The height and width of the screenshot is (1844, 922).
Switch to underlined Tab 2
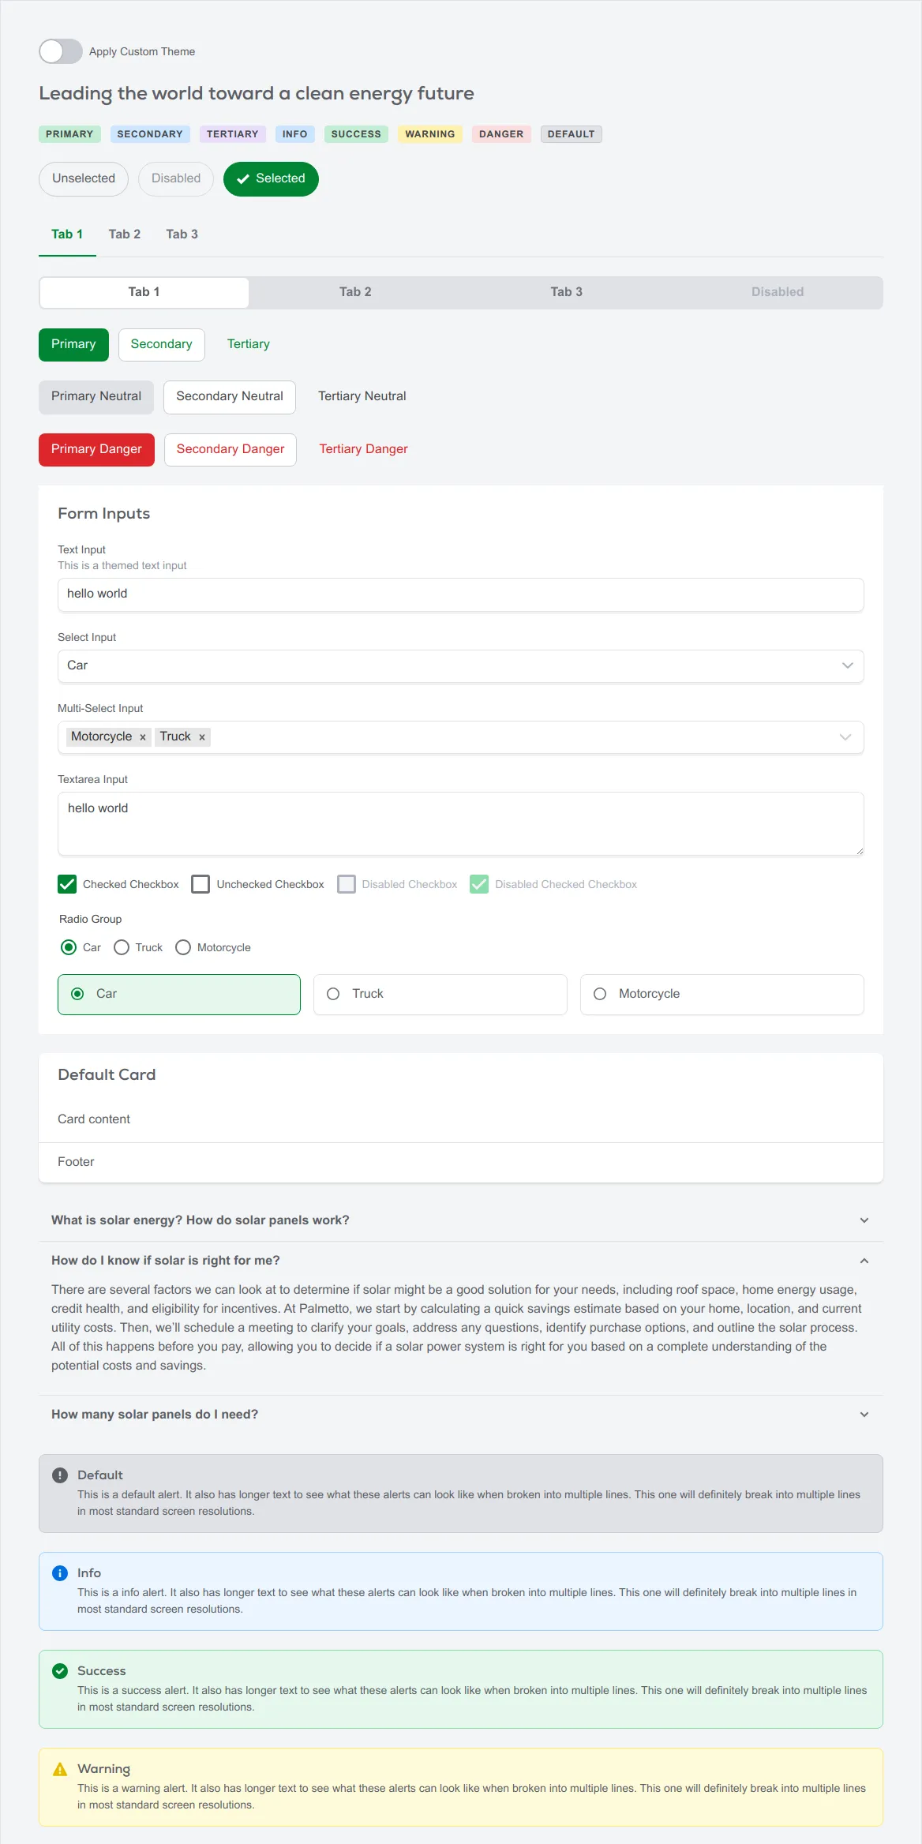pyautogui.click(x=125, y=234)
